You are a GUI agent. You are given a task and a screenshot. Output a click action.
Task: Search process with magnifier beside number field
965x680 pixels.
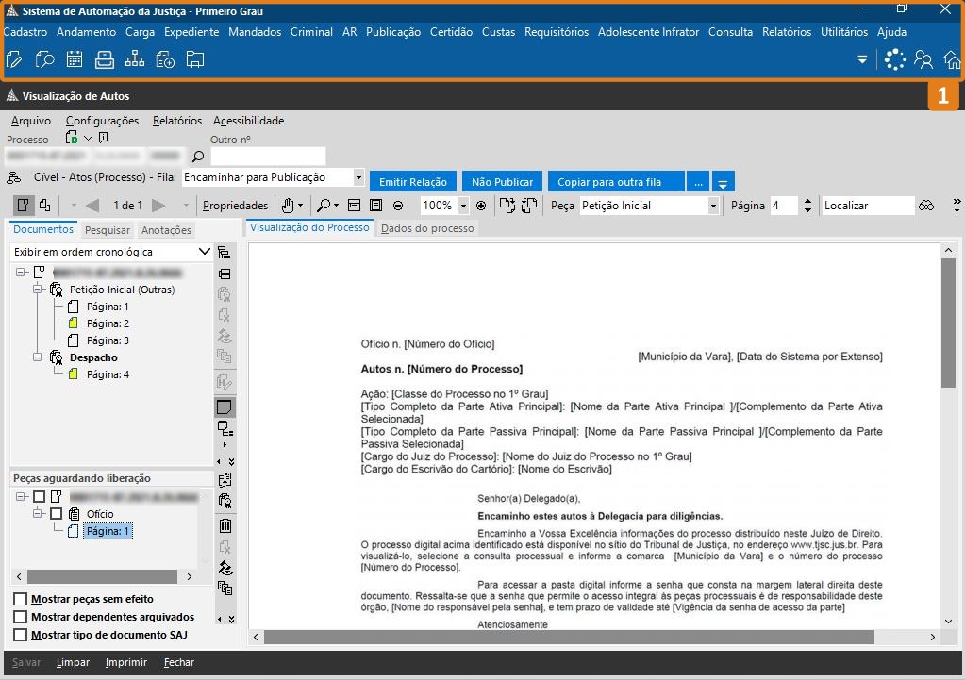coord(197,157)
